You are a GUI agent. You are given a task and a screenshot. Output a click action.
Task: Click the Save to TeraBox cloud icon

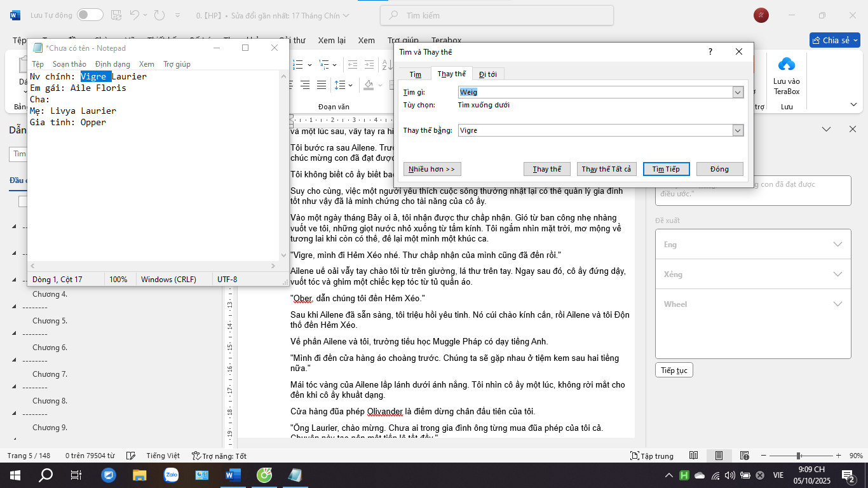click(786, 64)
